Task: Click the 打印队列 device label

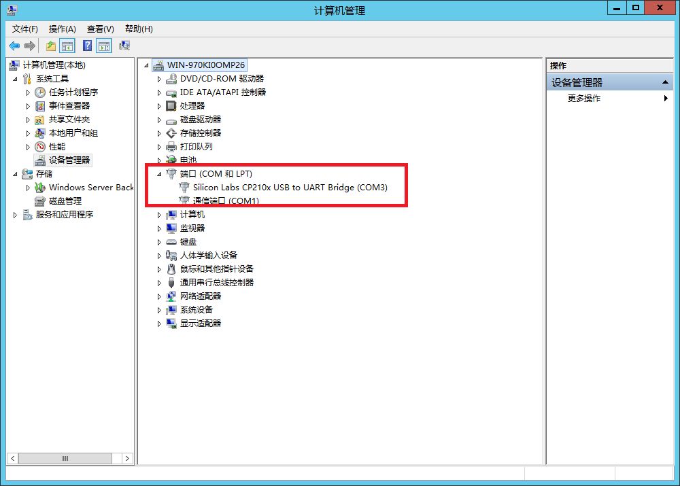Action: pyautogui.click(x=197, y=147)
